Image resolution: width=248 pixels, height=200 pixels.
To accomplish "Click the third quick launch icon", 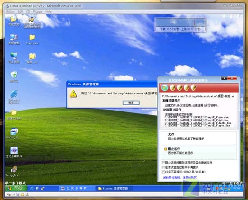I will tap(42, 188).
